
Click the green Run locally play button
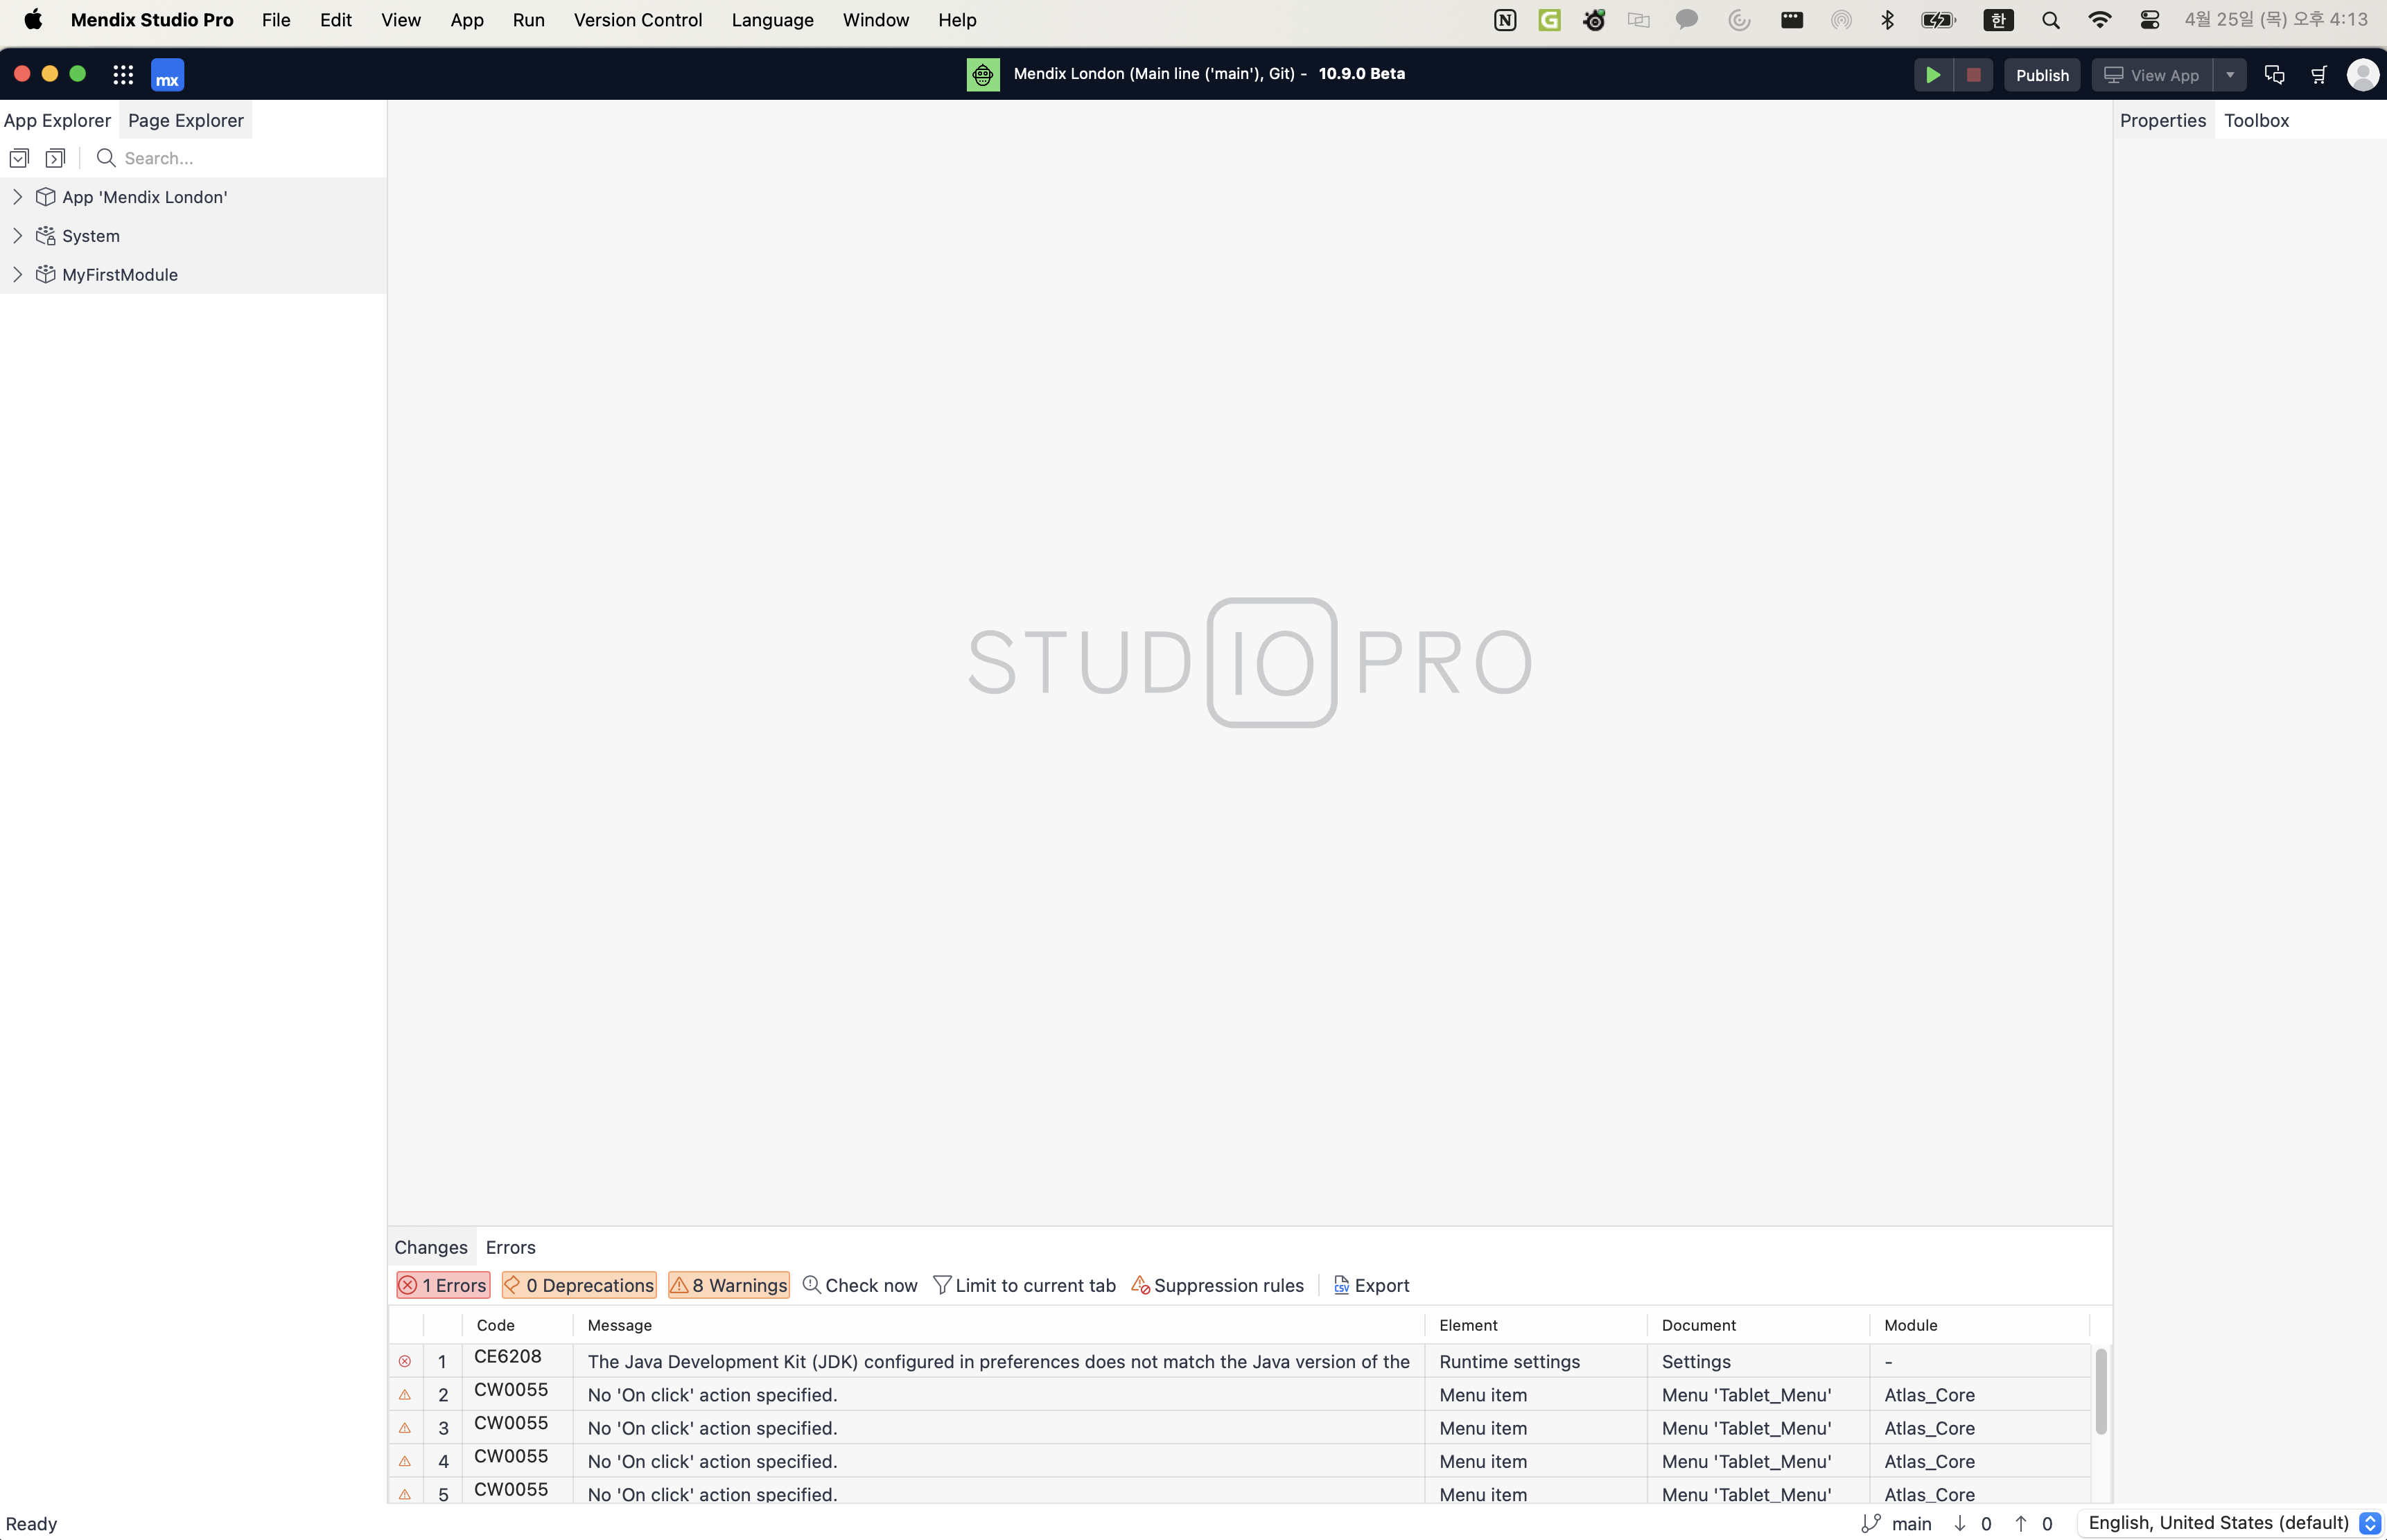point(1932,75)
